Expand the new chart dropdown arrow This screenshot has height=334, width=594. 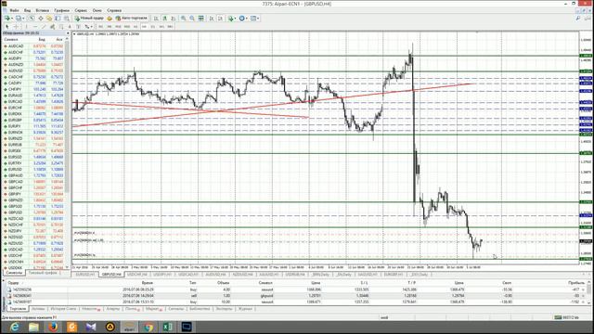tap(12, 19)
